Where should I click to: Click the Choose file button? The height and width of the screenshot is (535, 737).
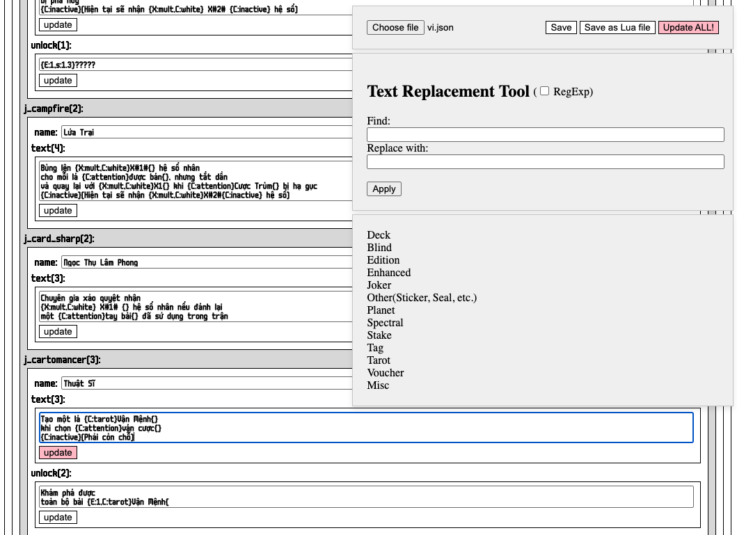click(395, 28)
